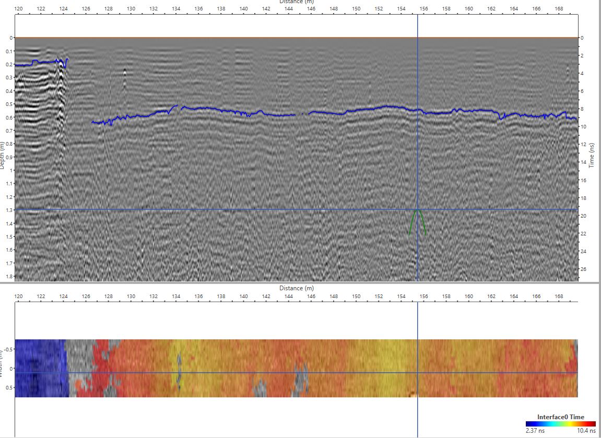Click the "124" distance tick above the map view
The image size is (601, 438).
[63, 296]
